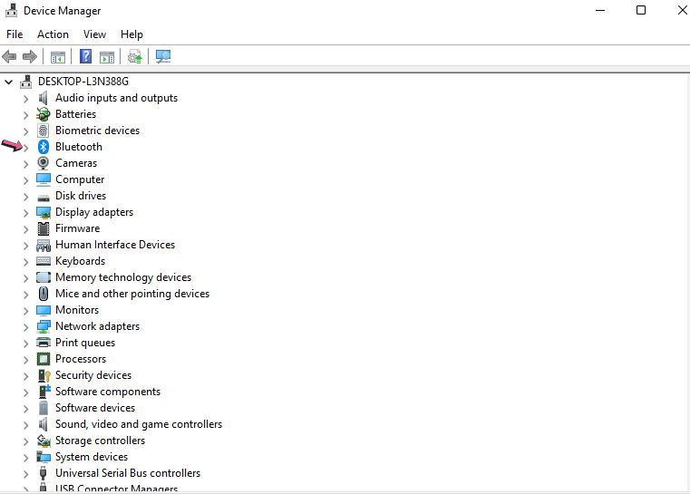Select Audio inputs and outputs label
690x494 pixels.
[117, 98]
